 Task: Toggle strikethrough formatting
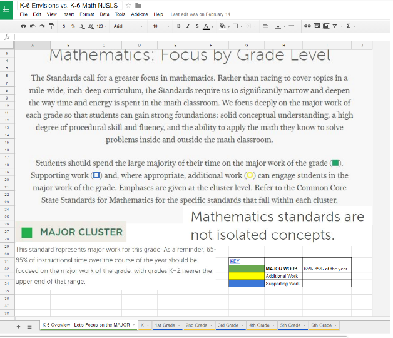tap(197, 26)
